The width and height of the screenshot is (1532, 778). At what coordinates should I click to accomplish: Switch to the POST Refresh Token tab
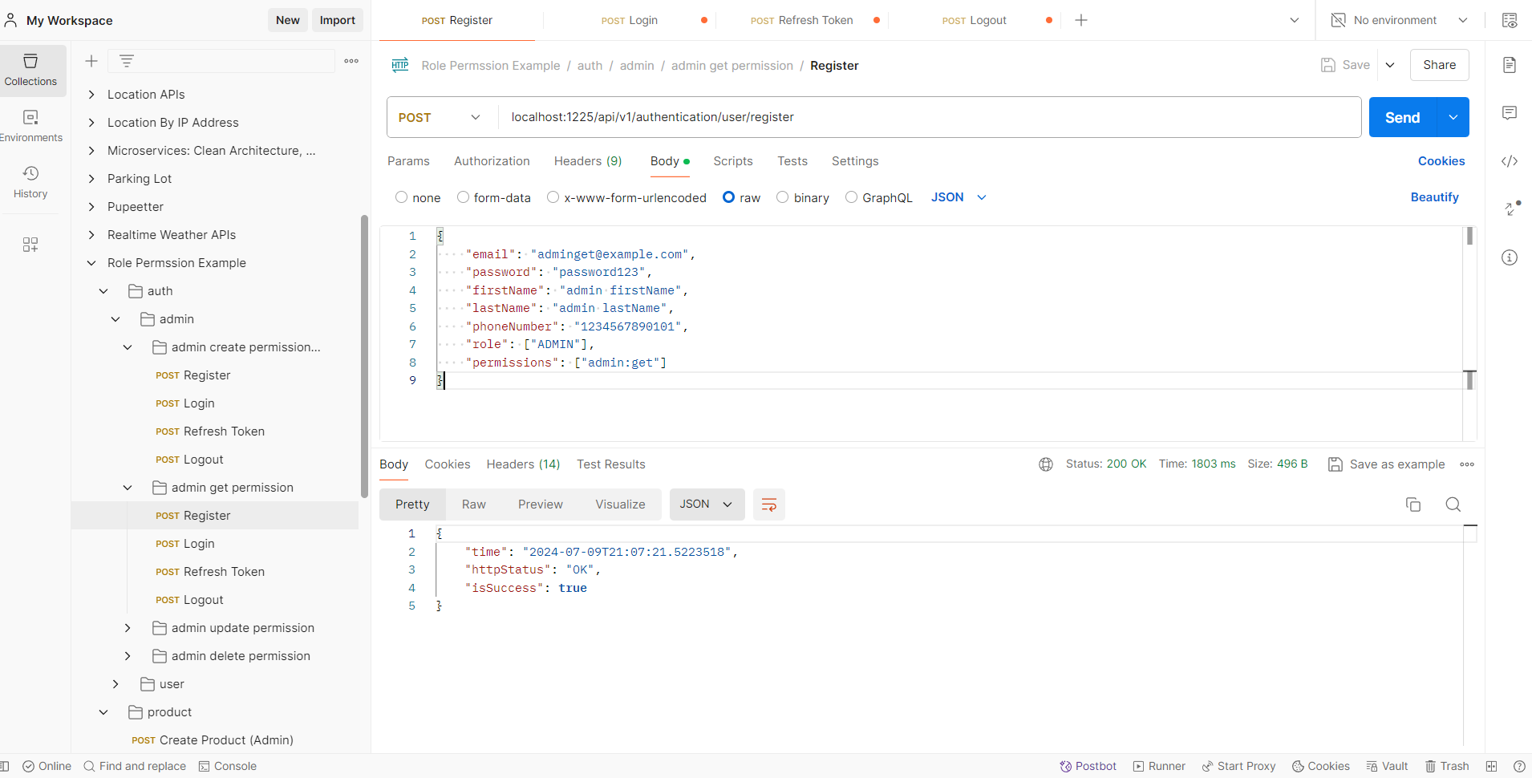[x=802, y=20]
